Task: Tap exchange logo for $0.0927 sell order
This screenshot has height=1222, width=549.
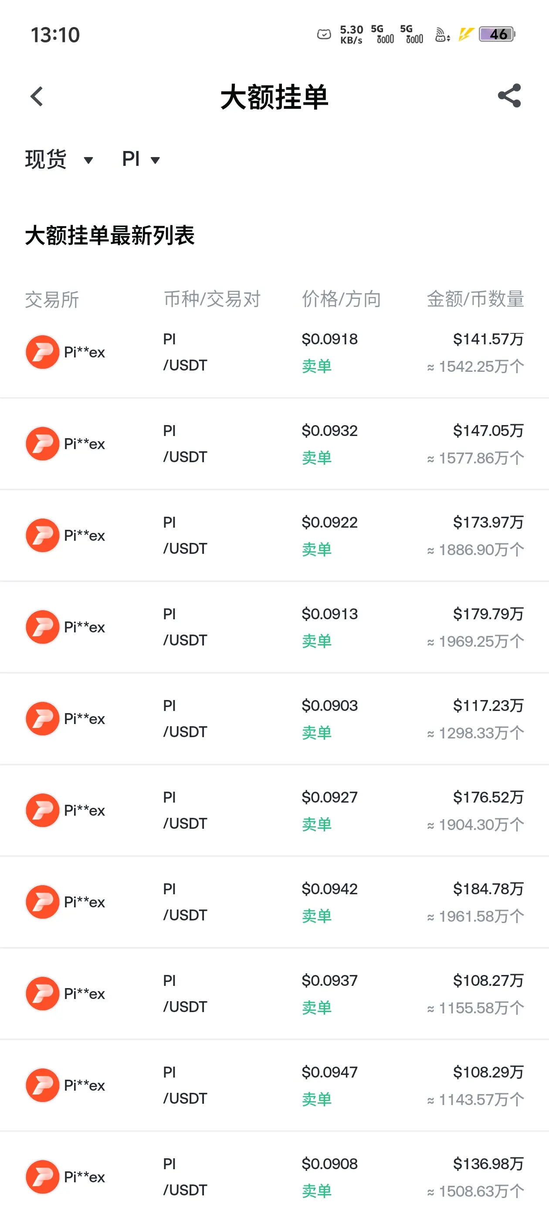Action: click(x=42, y=810)
